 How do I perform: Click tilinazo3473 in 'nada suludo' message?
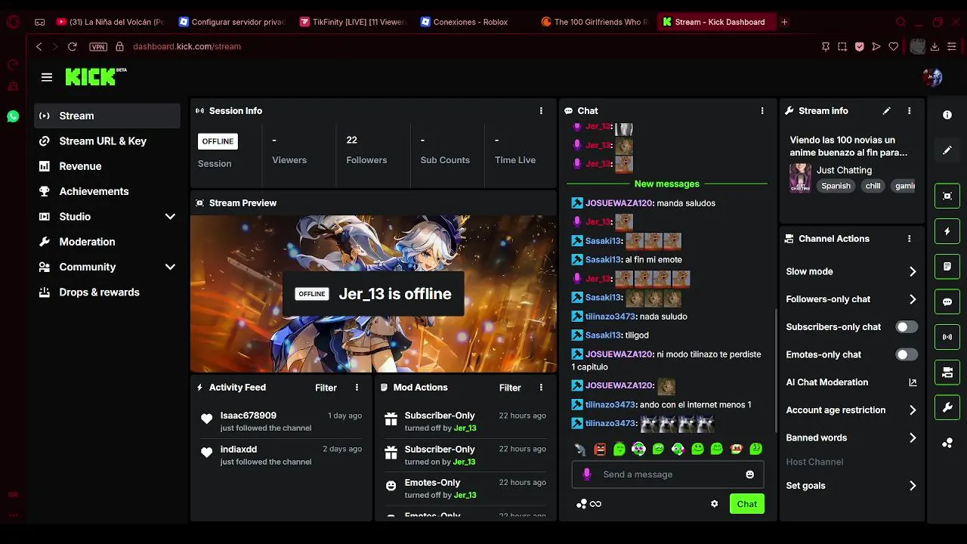[x=610, y=317]
